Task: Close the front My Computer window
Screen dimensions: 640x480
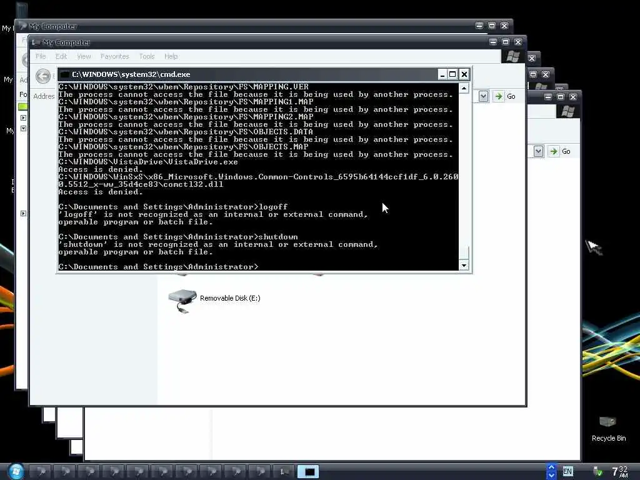Action: pyautogui.click(x=518, y=42)
